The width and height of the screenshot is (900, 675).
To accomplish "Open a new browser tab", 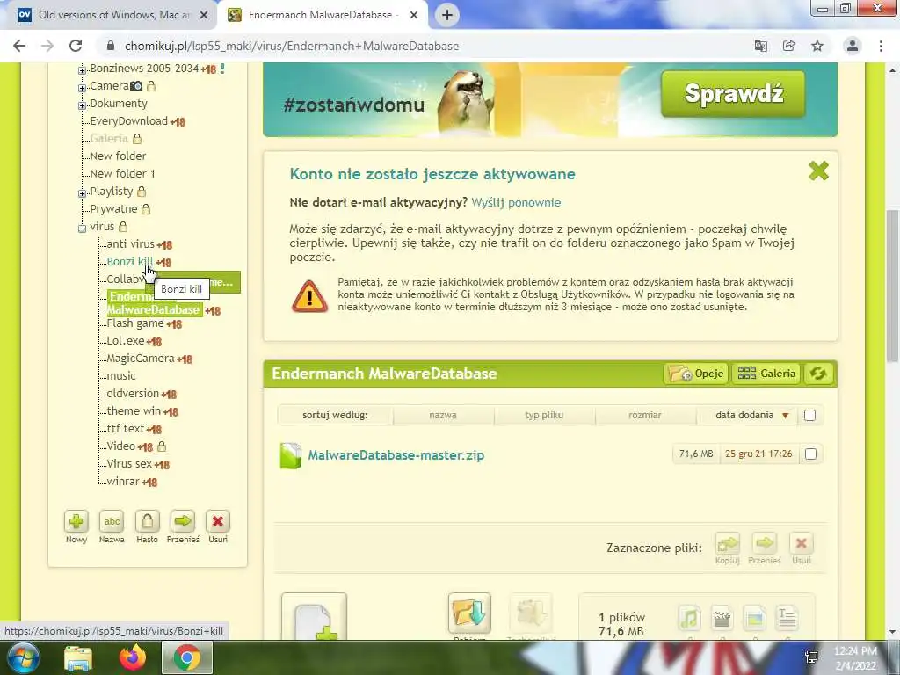I will click(447, 15).
